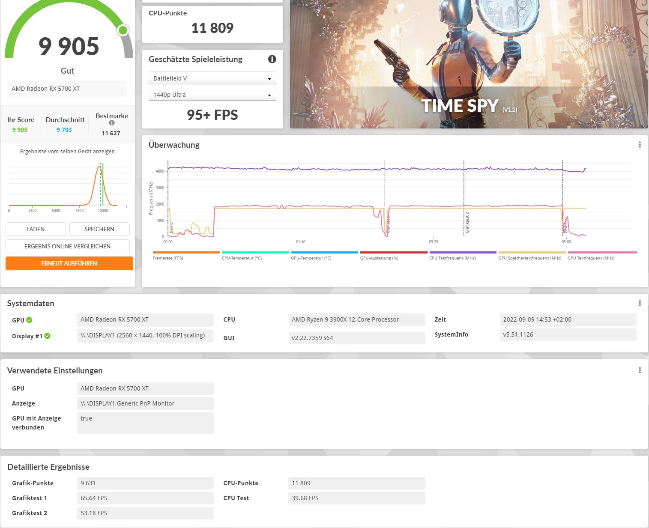Click the Bestmarke value 11 627

coord(111,133)
